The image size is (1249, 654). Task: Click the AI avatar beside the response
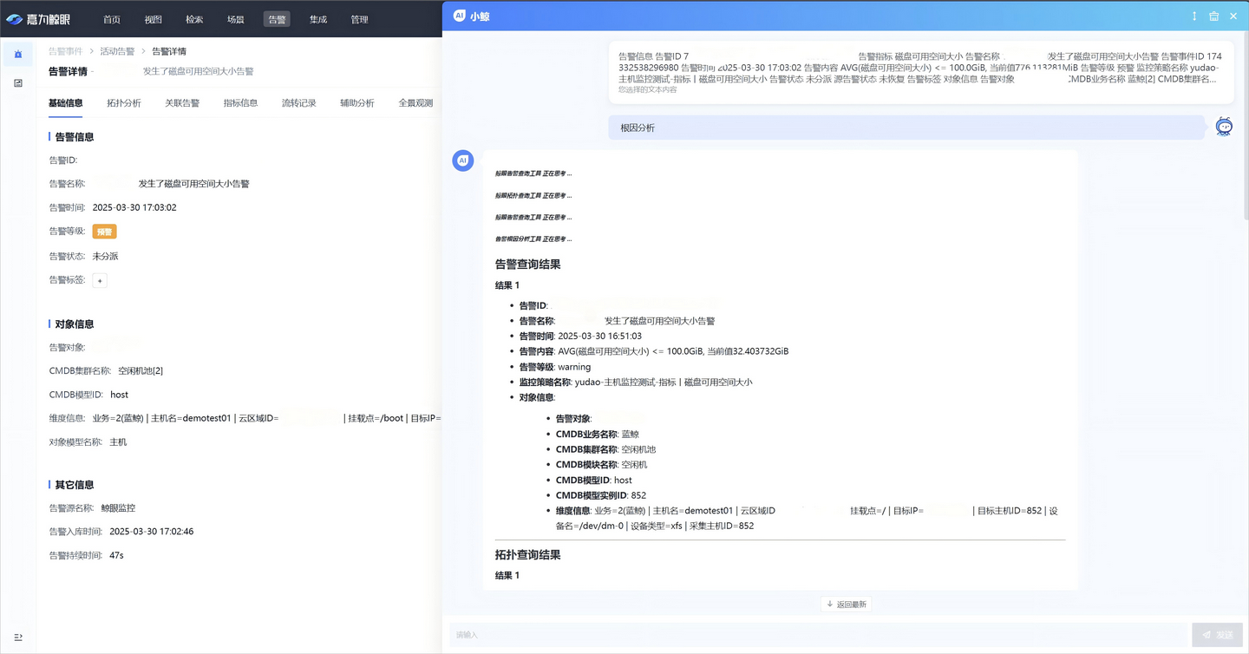pos(463,160)
